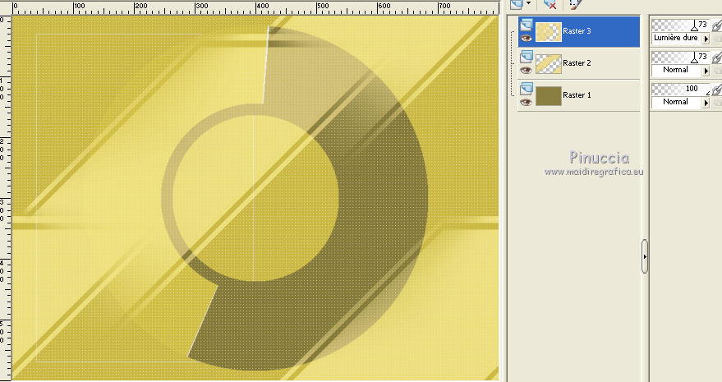Hide the Raster 2 layer via its eye icon

point(527,70)
